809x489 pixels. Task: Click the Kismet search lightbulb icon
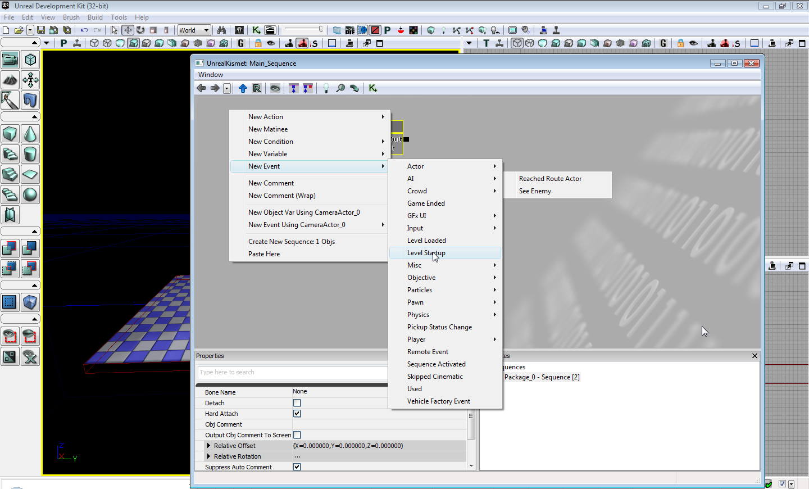click(x=326, y=88)
